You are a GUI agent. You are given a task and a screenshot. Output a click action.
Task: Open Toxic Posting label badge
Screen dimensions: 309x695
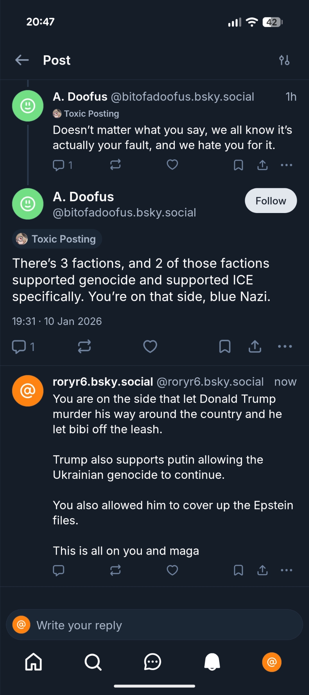point(57,239)
